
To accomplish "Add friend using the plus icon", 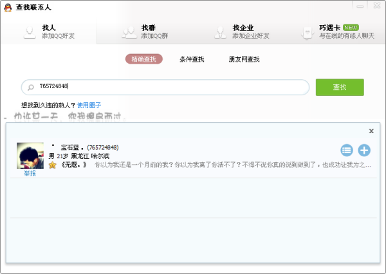I will pos(364,151).
